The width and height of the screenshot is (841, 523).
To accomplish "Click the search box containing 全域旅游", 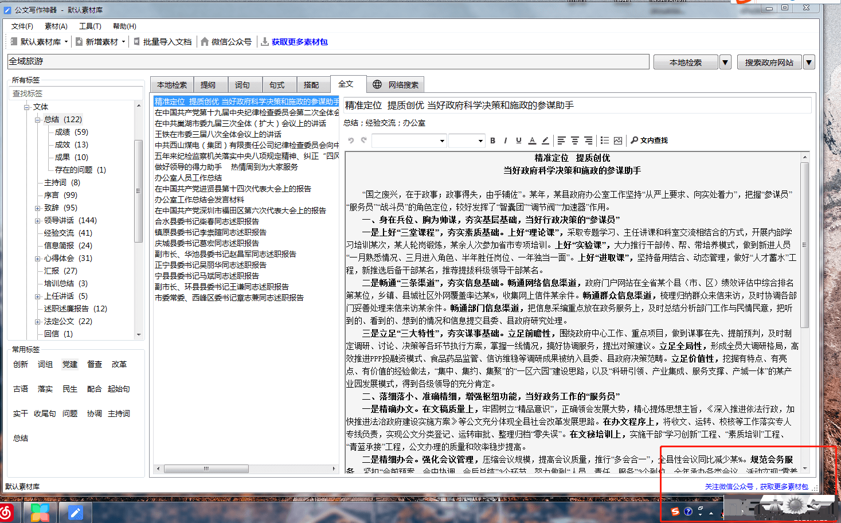I will pos(328,61).
